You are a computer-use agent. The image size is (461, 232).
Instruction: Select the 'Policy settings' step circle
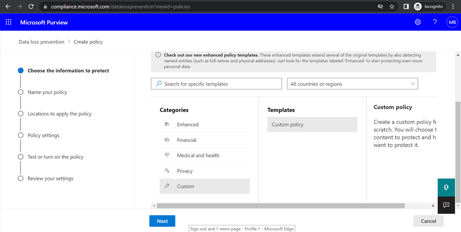point(21,135)
